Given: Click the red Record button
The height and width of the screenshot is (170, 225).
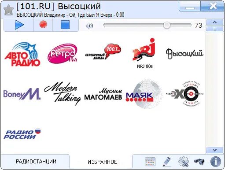Looking at the screenshot, I should pos(43,24).
